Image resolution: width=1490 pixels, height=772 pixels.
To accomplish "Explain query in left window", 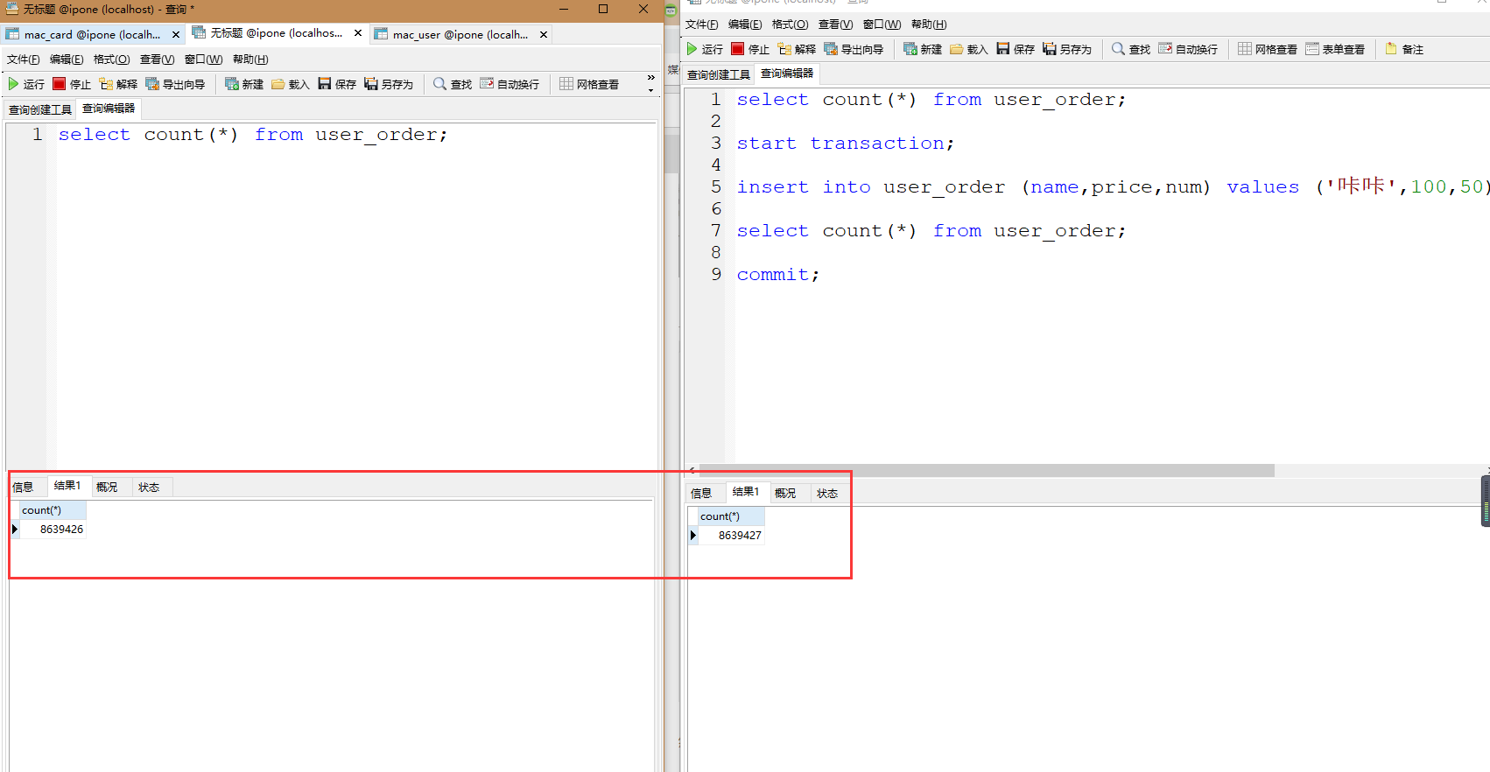I will click(118, 84).
